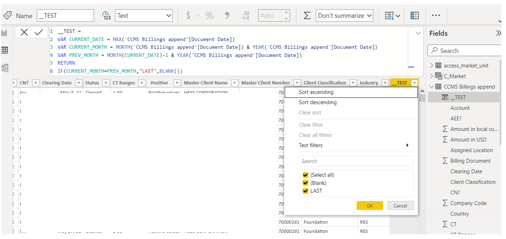
Task: Select the AEE? field
Action: pos(456,118)
